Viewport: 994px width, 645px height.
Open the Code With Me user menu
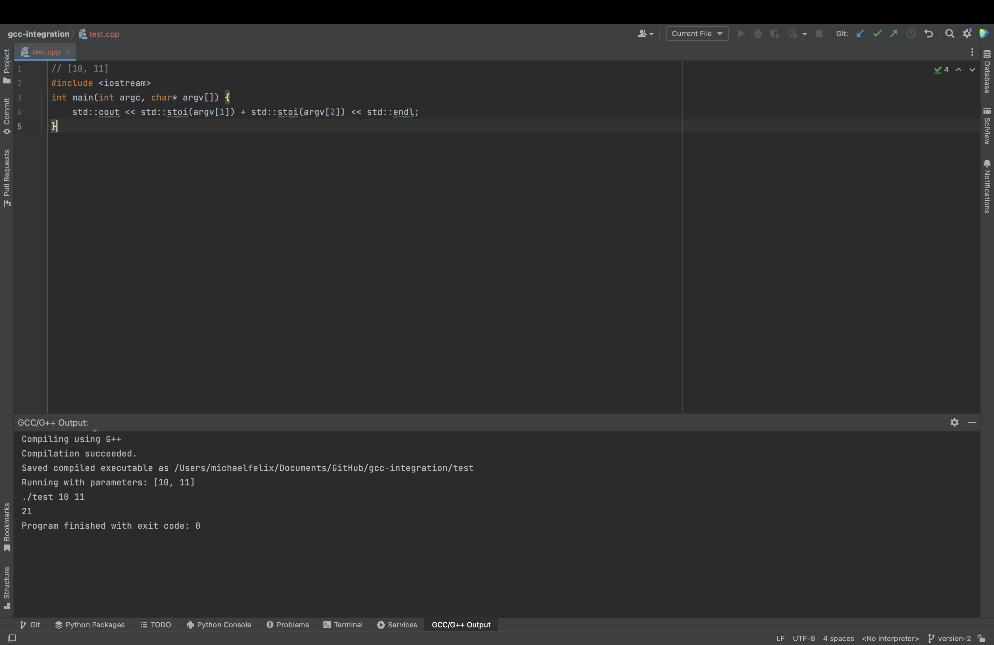[645, 34]
